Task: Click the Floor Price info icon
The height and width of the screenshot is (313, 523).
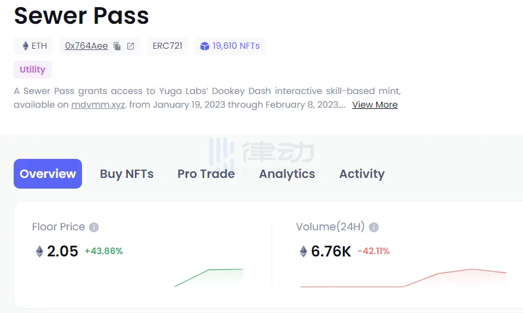Action: (x=94, y=227)
